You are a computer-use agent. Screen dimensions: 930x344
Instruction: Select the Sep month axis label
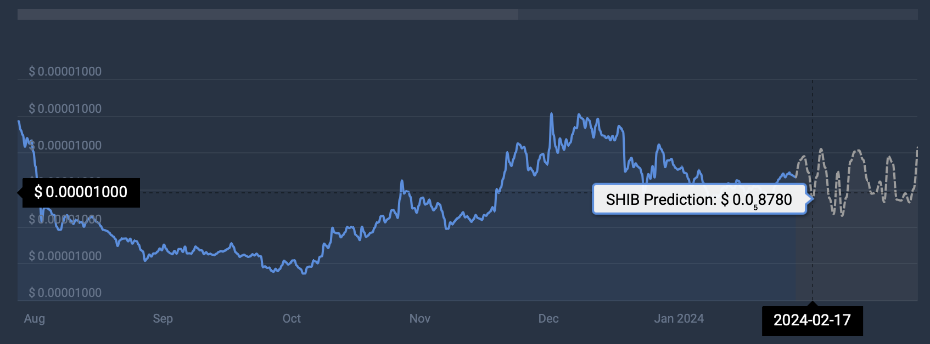click(x=163, y=318)
